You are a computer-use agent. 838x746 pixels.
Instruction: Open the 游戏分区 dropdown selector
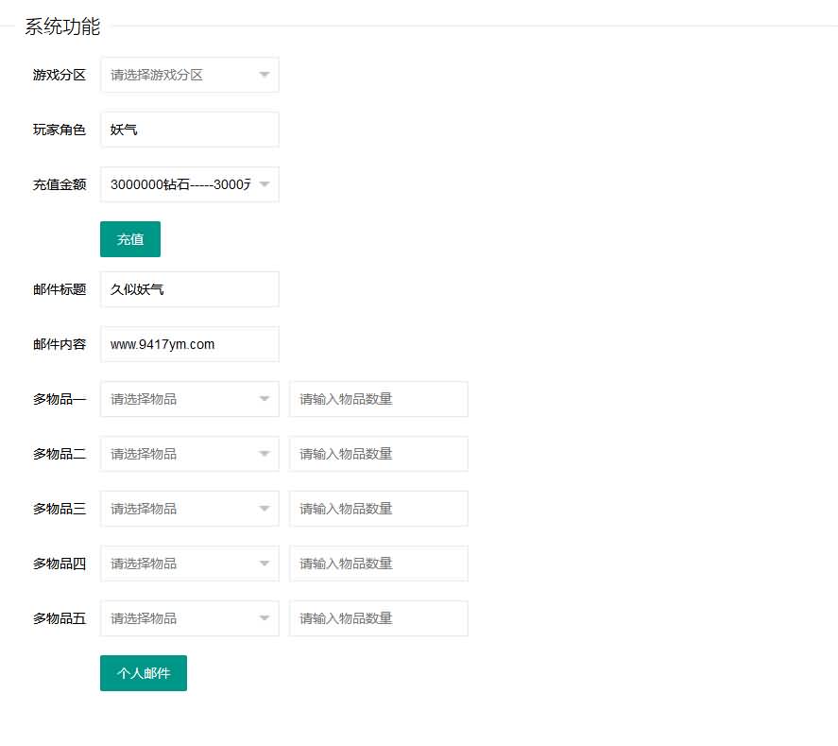click(189, 75)
